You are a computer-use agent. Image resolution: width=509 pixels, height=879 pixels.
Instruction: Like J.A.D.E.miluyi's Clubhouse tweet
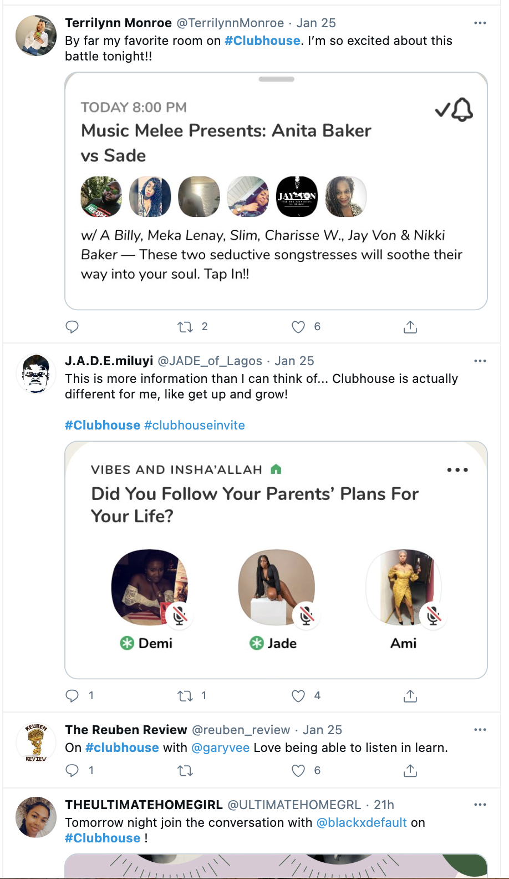pyautogui.click(x=298, y=696)
